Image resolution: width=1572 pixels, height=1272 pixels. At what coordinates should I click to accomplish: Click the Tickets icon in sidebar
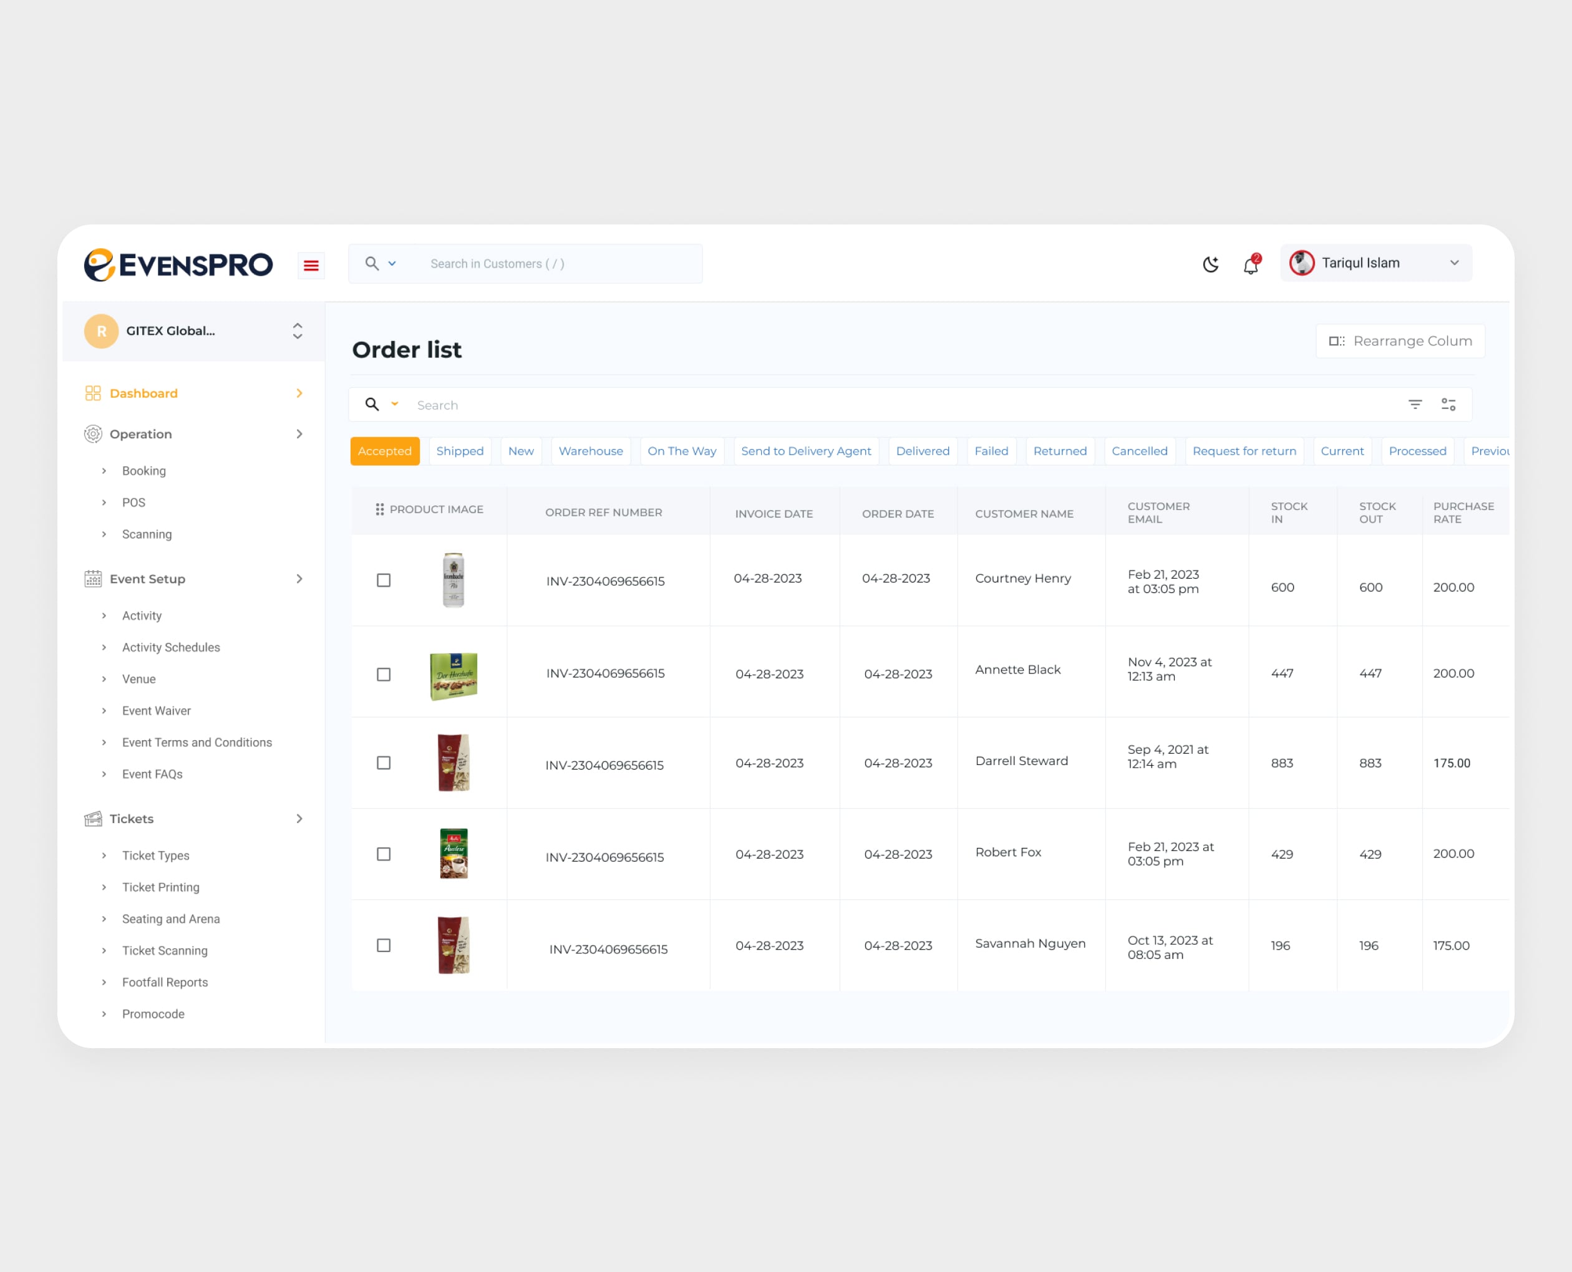coord(93,819)
